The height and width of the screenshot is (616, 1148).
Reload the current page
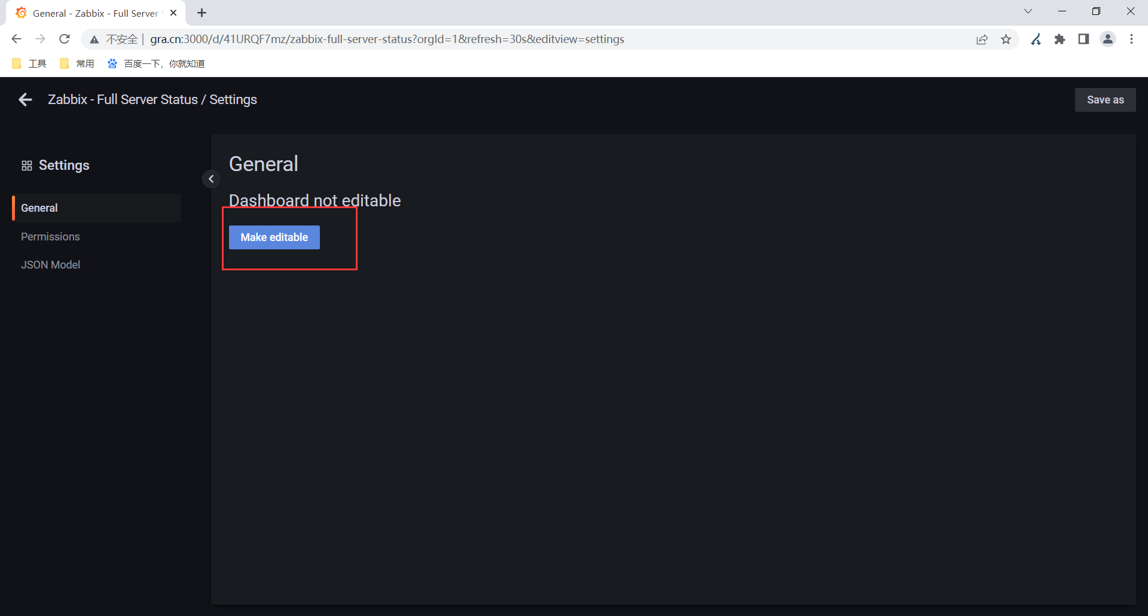pyautogui.click(x=65, y=39)
